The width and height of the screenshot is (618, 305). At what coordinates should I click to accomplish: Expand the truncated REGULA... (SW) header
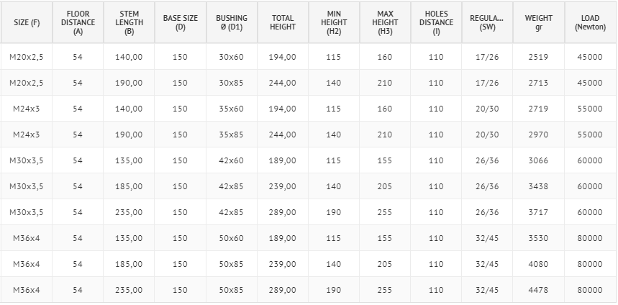(488, 22)
